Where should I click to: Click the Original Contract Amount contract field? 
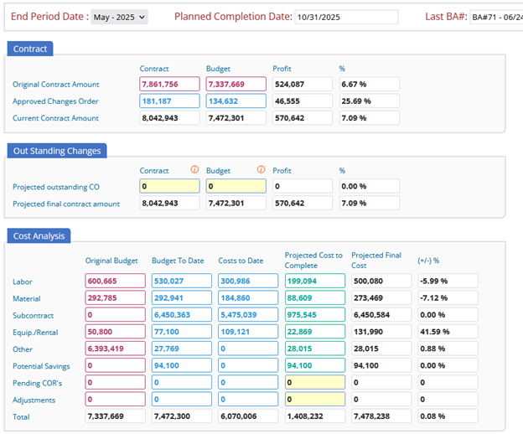click(169, 85)
